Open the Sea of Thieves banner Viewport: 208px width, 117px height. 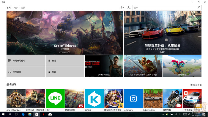click(x=65, y=33)
